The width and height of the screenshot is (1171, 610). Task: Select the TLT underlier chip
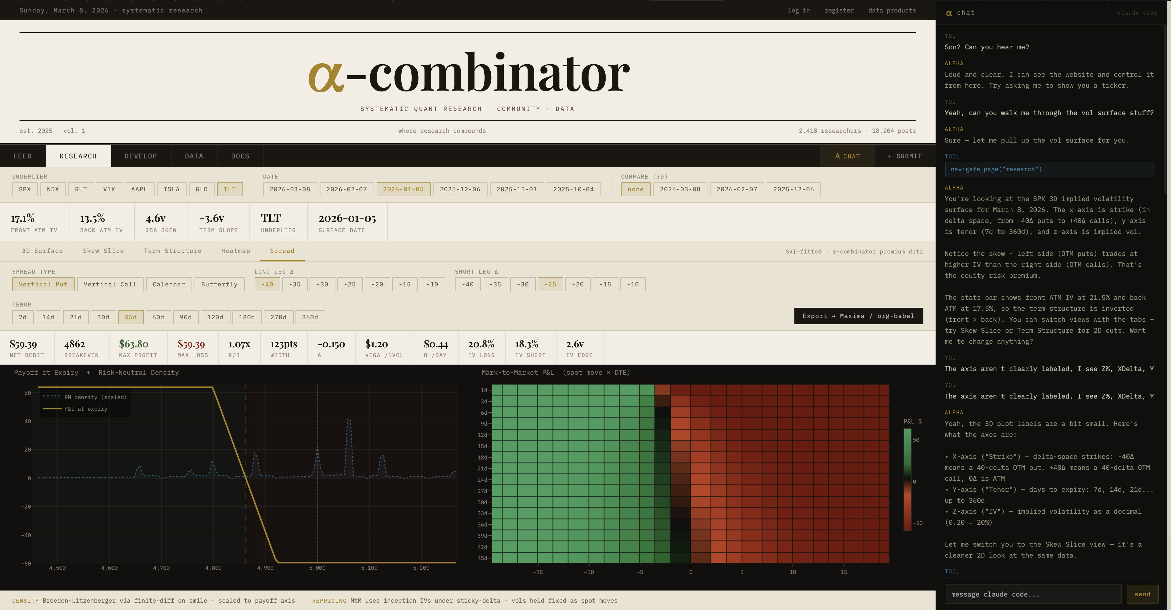click(x=230, y=189)
